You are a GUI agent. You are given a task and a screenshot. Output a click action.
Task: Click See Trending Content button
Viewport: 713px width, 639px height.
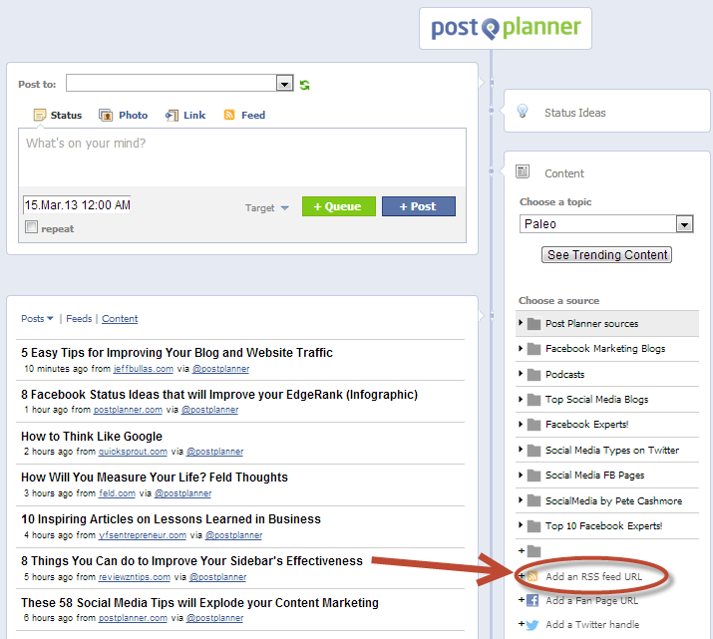click(606, 255)
